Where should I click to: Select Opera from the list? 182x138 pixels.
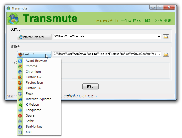pyautogui.click(x=39, y=116)
